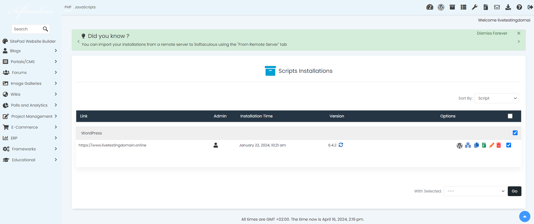Open the help question mark icon
The width and height of the screenshot is (534, 224).
519,7
